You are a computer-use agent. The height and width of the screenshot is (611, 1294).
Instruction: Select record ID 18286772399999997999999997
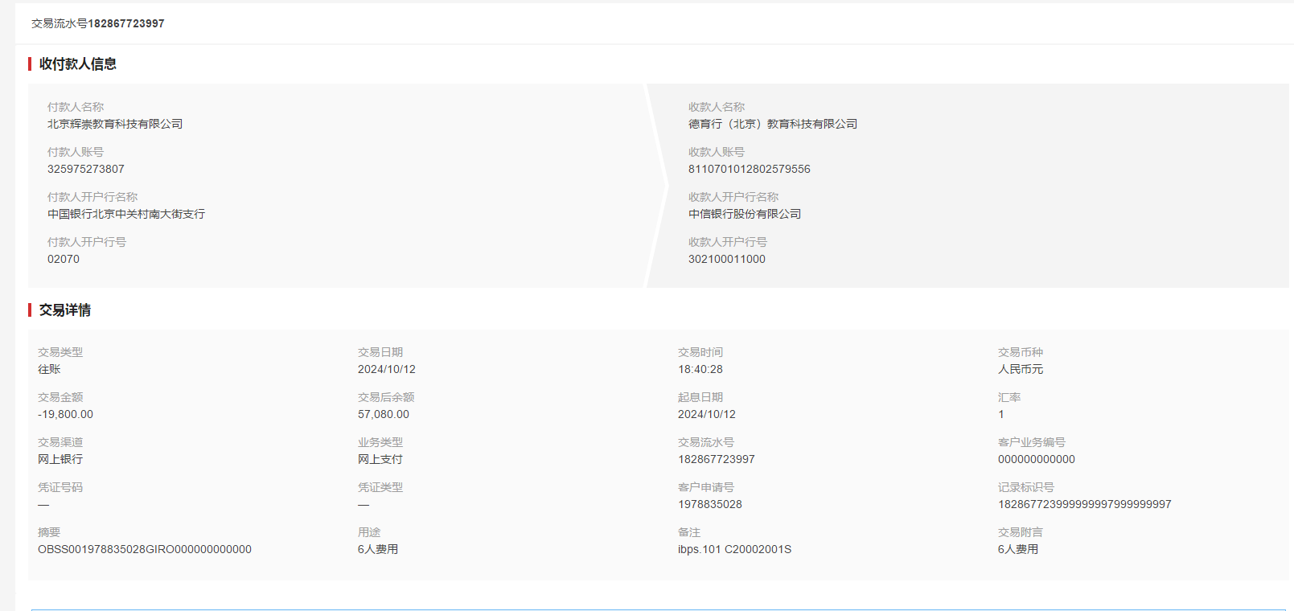tap(1085, 504)
